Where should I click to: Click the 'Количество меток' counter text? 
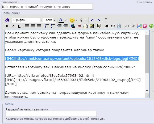tap(55, 119)
